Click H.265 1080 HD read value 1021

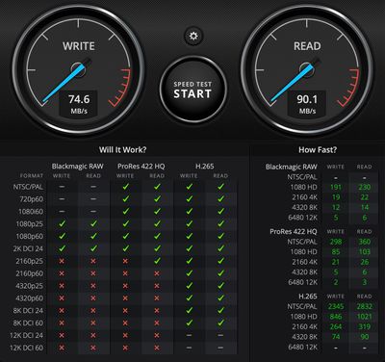point(365,317)
